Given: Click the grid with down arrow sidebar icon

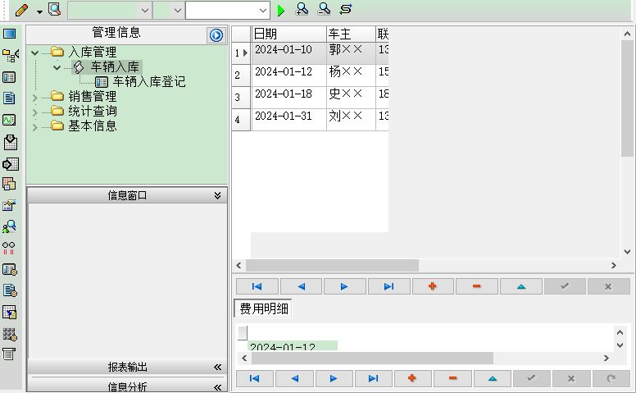Looking at the screenshot, I should click(x=11, y=142).
